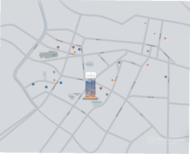Click the Tôn Đức Thắng street label

[134, 85]
